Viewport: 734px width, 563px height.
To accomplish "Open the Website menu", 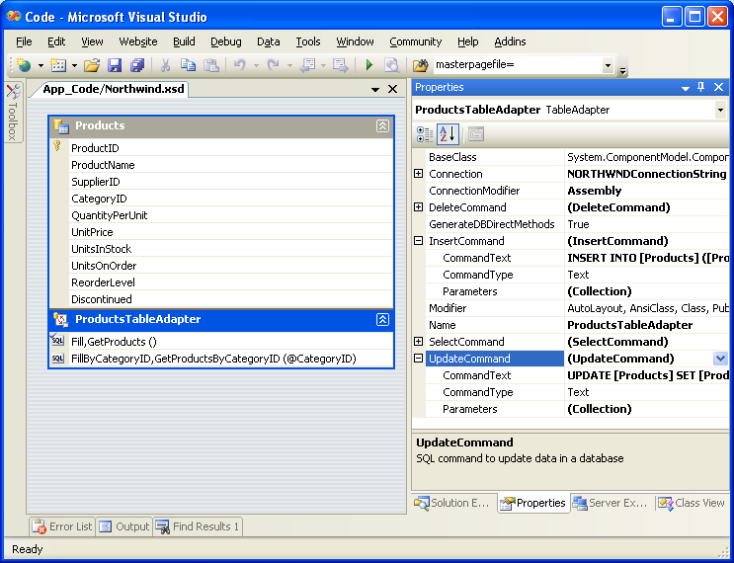I will 137,41.
